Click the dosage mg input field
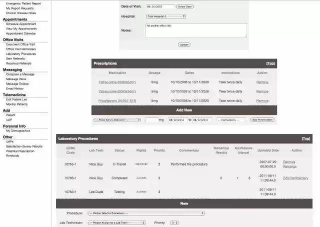The image size is (320, 227). (151, 120)
